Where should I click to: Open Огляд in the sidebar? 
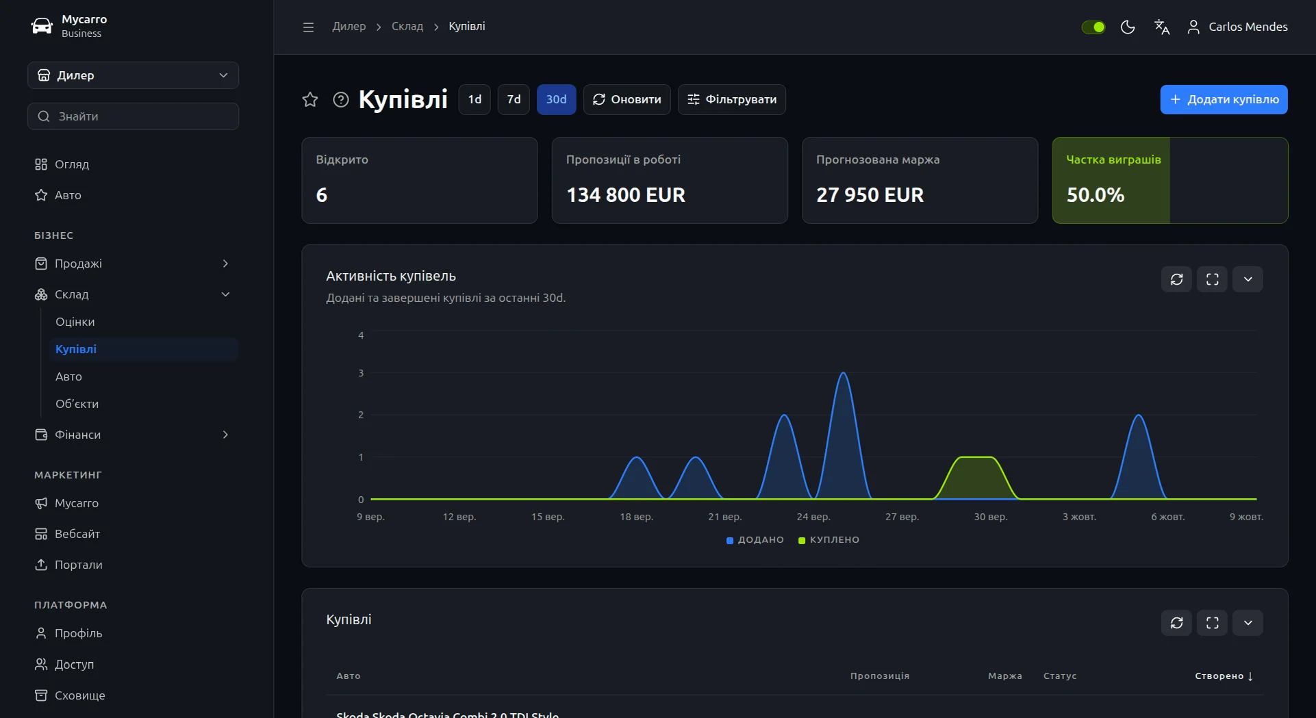(x=133, y=164)
